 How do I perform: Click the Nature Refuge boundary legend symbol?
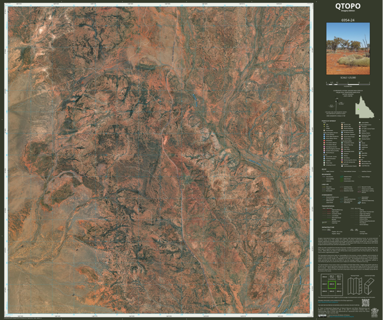coord(359,177)
